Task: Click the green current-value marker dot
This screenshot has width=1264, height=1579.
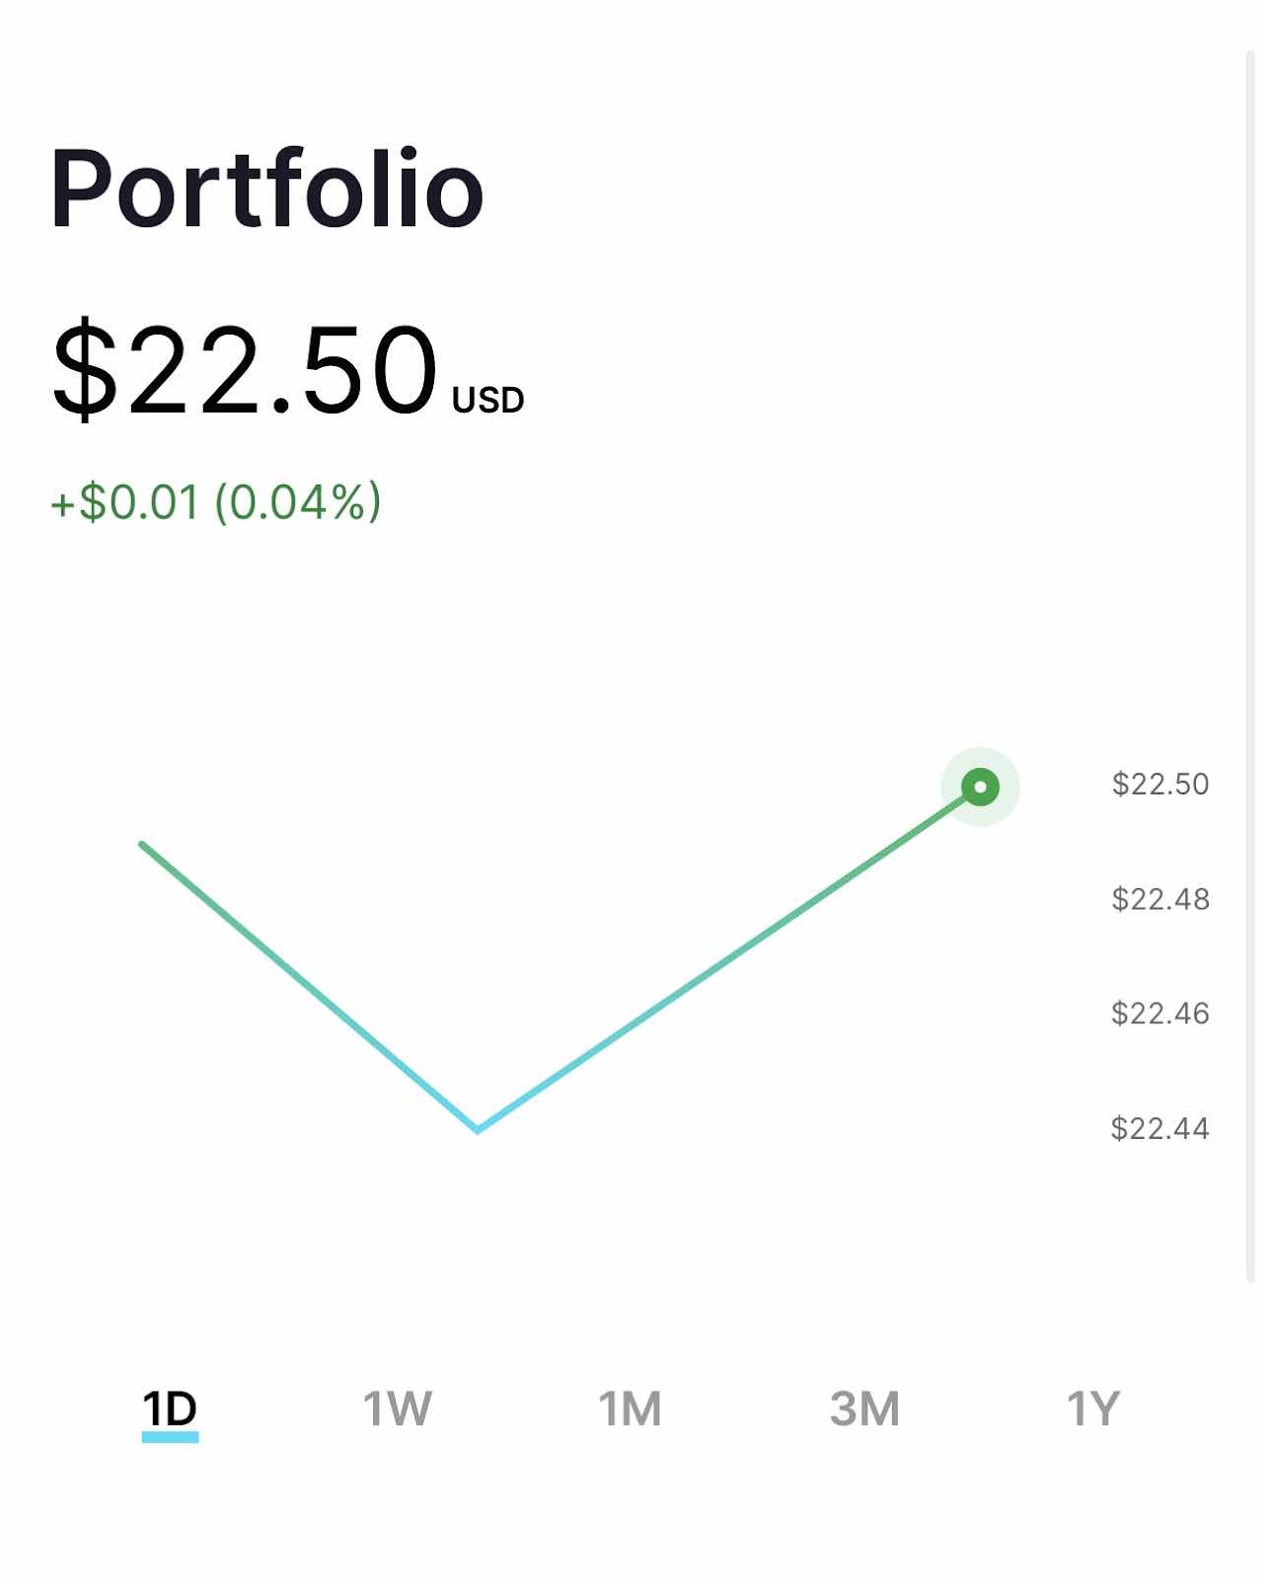Action: pyautogui.click(x=980, y=787)
